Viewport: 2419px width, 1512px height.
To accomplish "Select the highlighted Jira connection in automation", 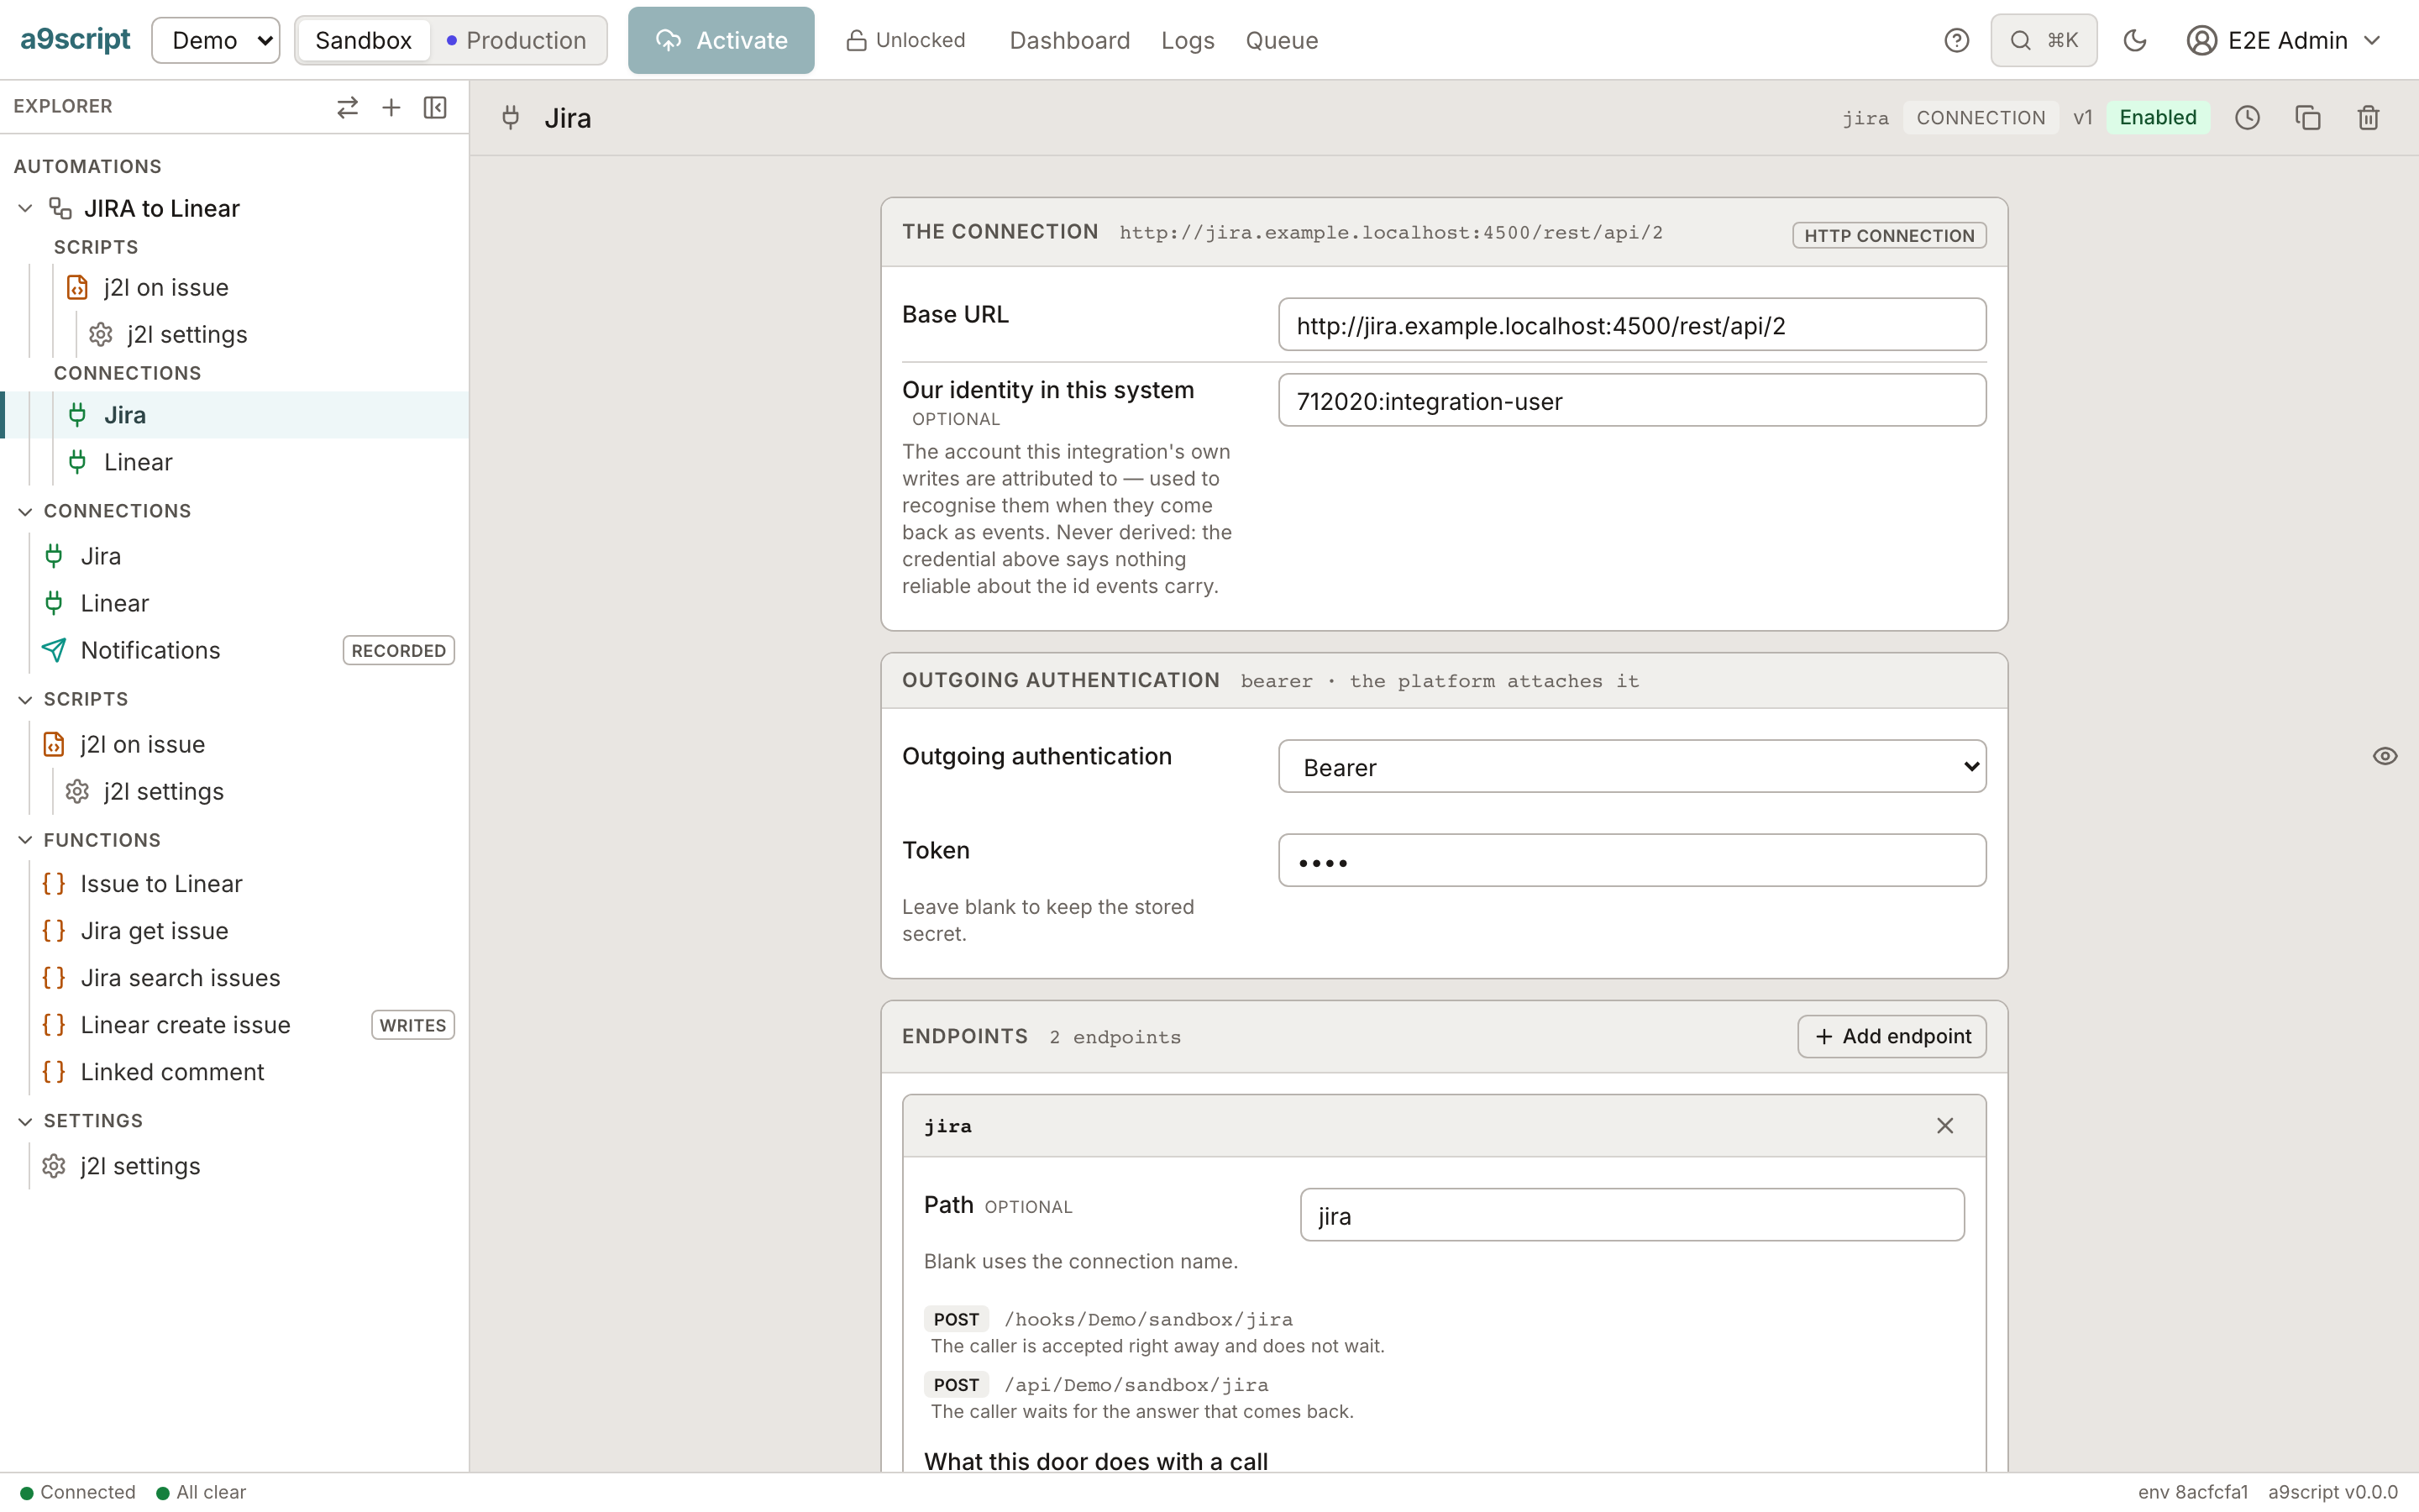I will (234, 415).
